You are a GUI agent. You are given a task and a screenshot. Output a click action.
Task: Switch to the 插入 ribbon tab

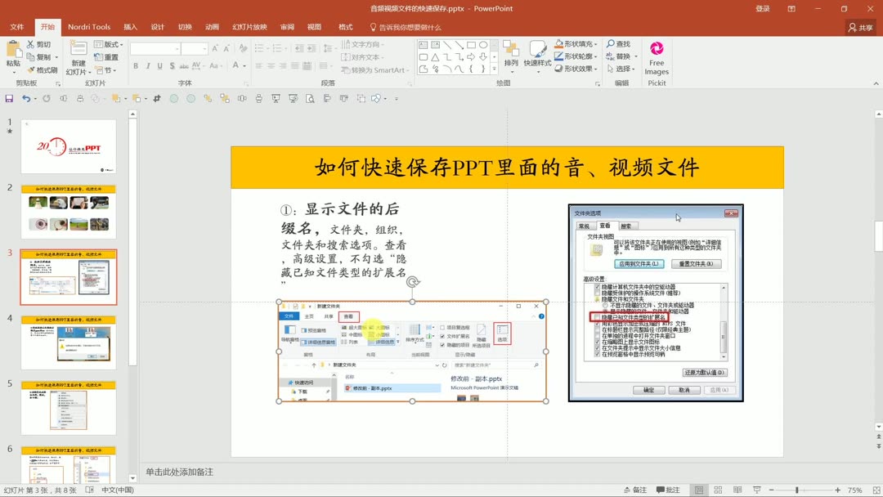pyautogui.click(x=129, y=26)
